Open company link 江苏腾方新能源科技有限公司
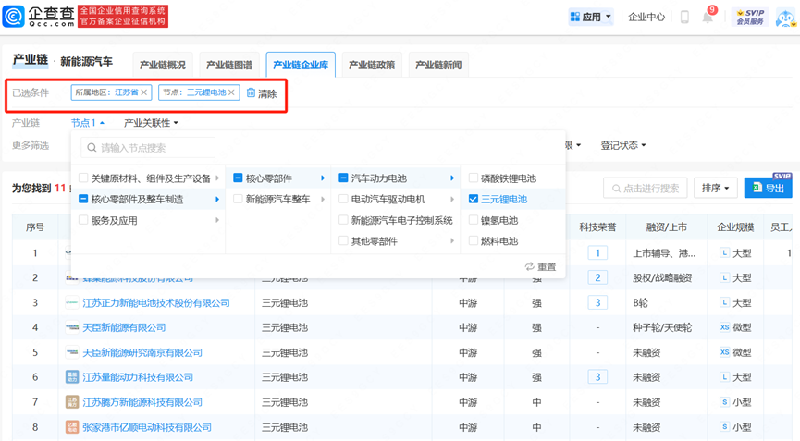 [142, 402]
